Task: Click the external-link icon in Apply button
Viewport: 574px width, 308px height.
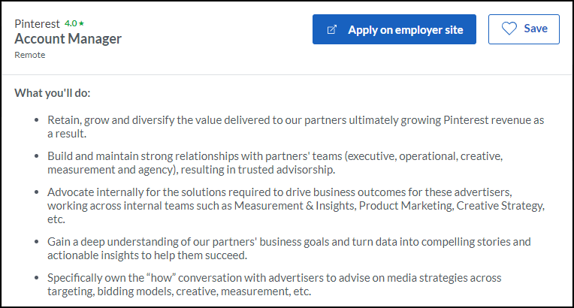Action: (x=332, y=30)
